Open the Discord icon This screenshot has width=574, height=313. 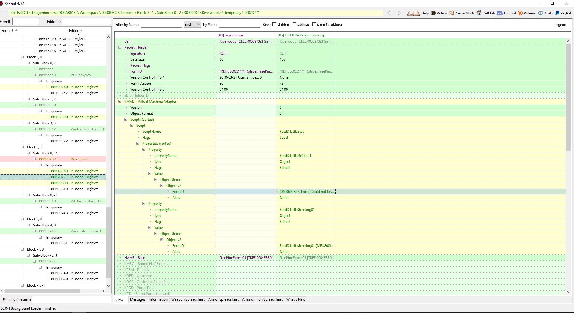coord(500,13)
